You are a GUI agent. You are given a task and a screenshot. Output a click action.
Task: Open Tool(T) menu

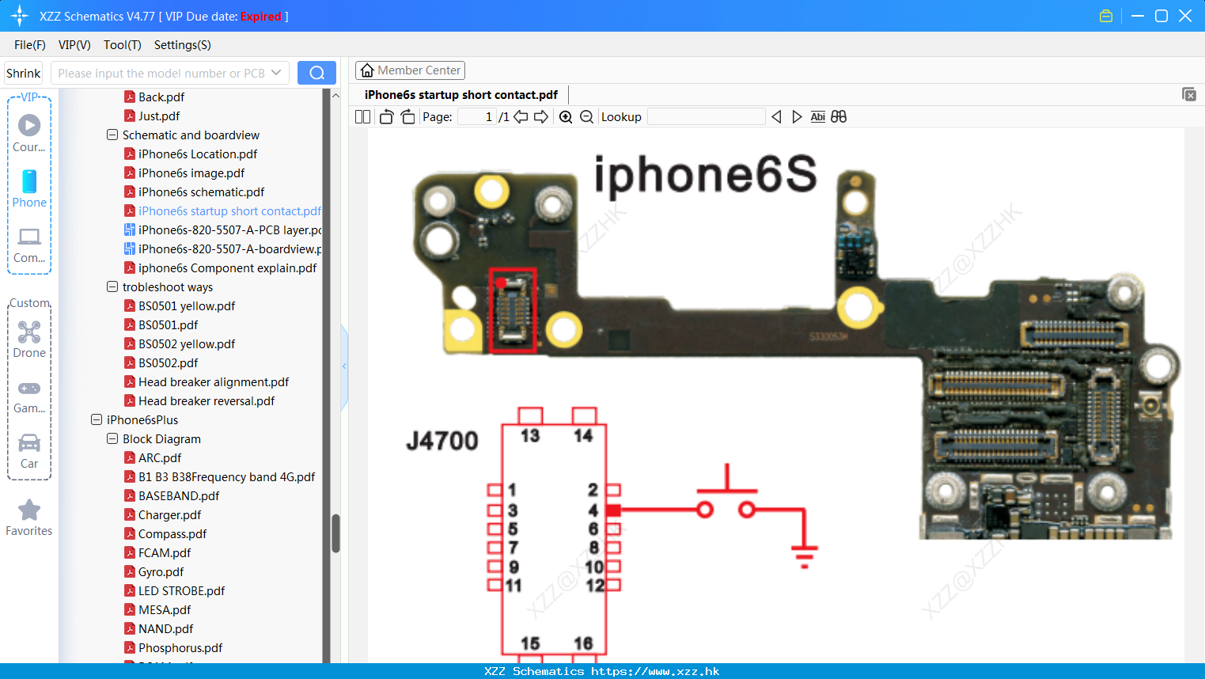122,44
